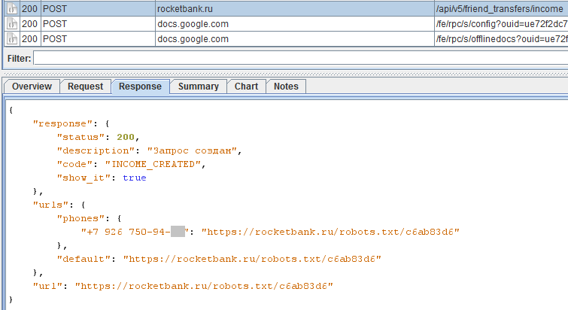568x310 pixels.
Task: Select the Response tab
Action: point(140,87)
